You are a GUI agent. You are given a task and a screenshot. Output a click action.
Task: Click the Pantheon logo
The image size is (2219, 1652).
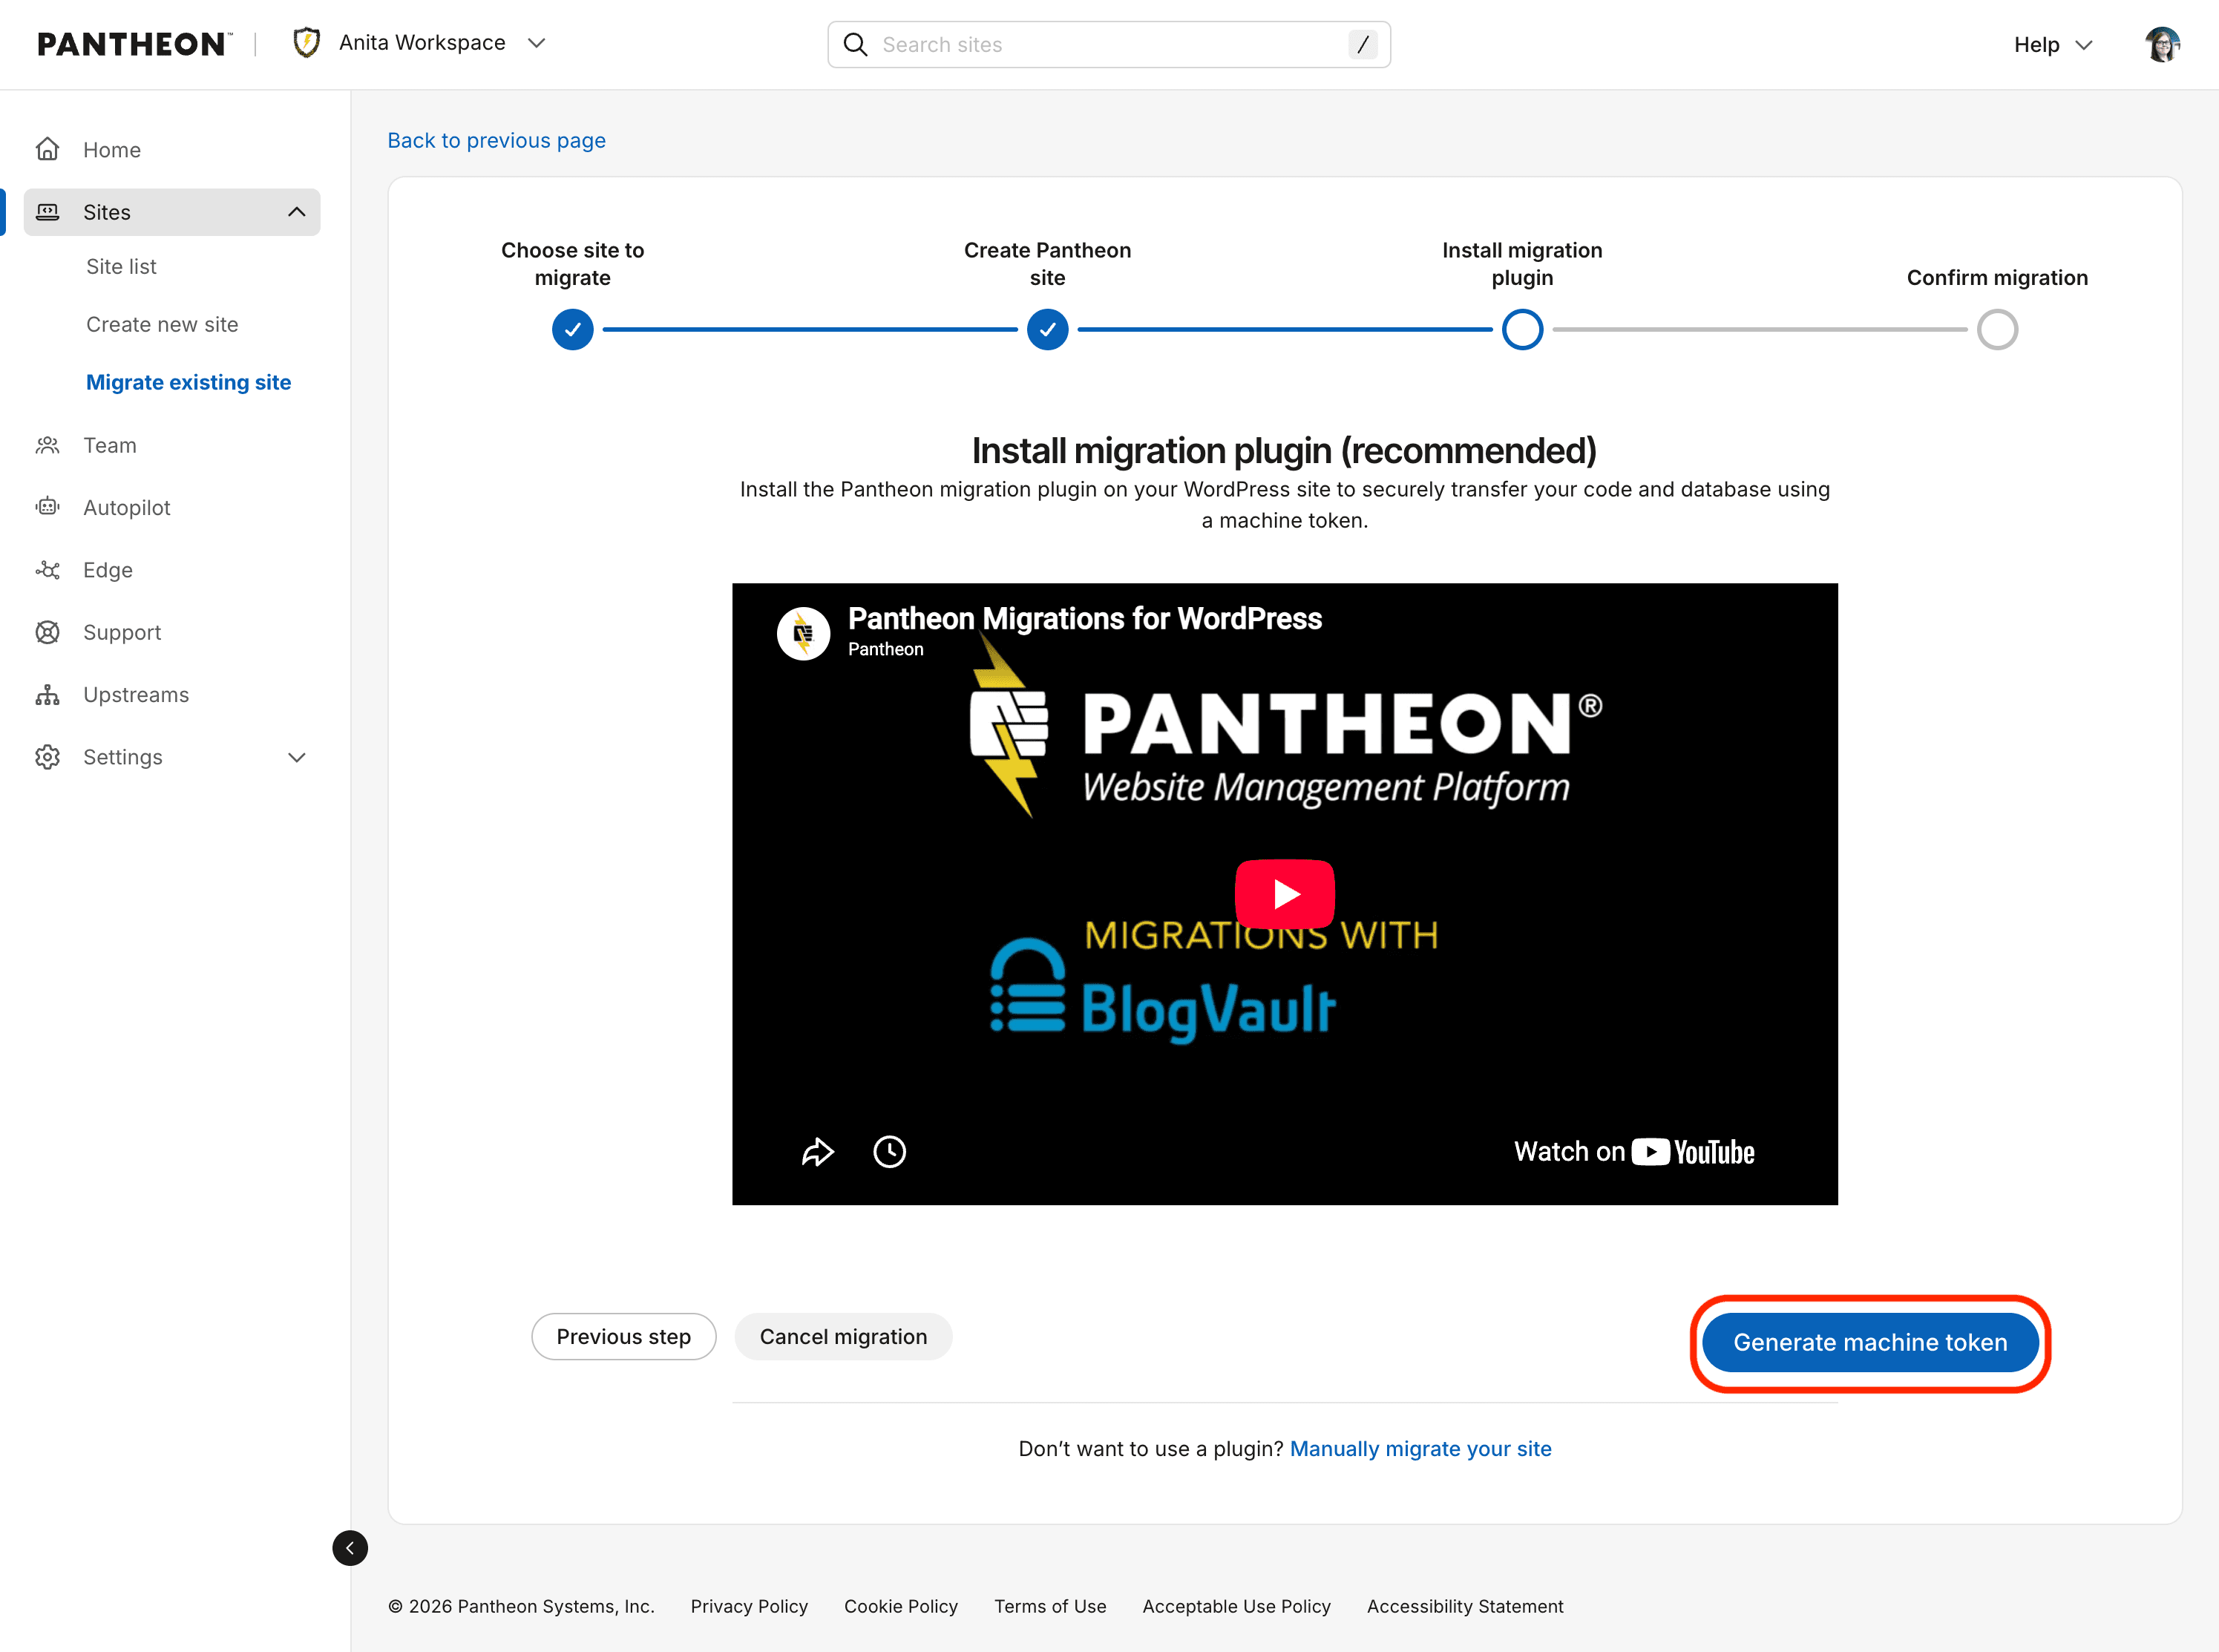tap(134, 44)
